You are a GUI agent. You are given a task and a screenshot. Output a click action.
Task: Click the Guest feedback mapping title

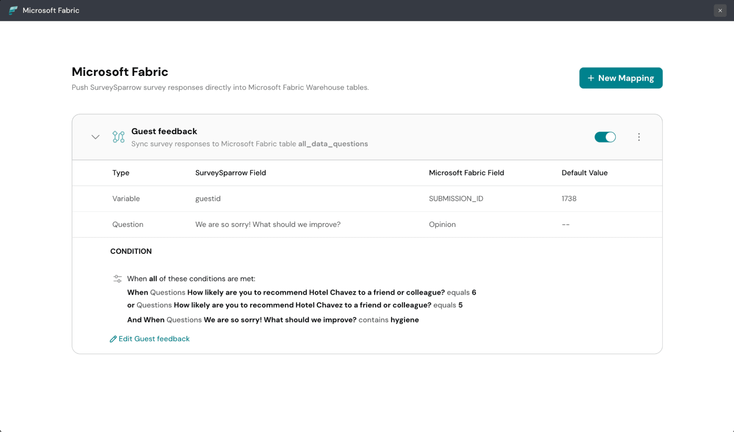164,131
